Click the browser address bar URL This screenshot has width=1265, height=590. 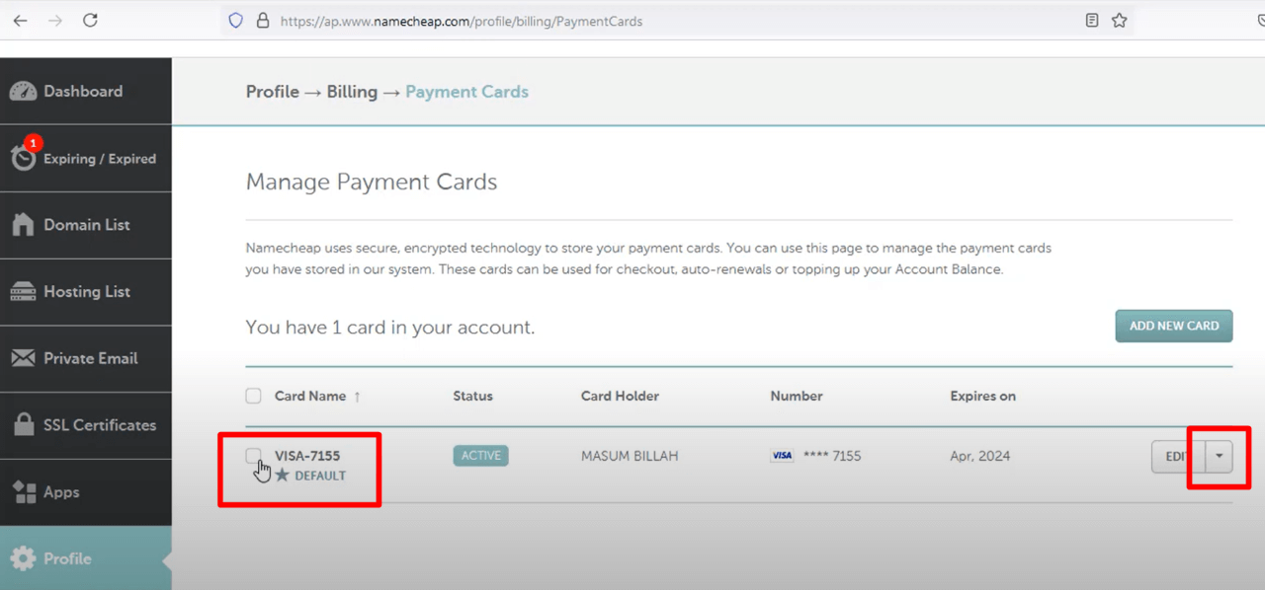[462, 21]
